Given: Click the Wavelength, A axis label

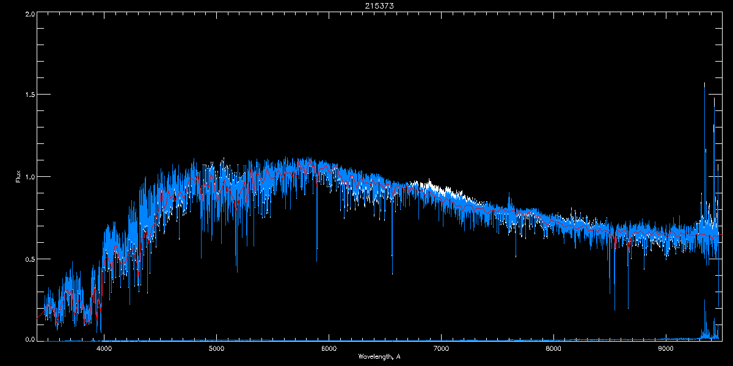Looking at the screenshot, I should 379,357.
